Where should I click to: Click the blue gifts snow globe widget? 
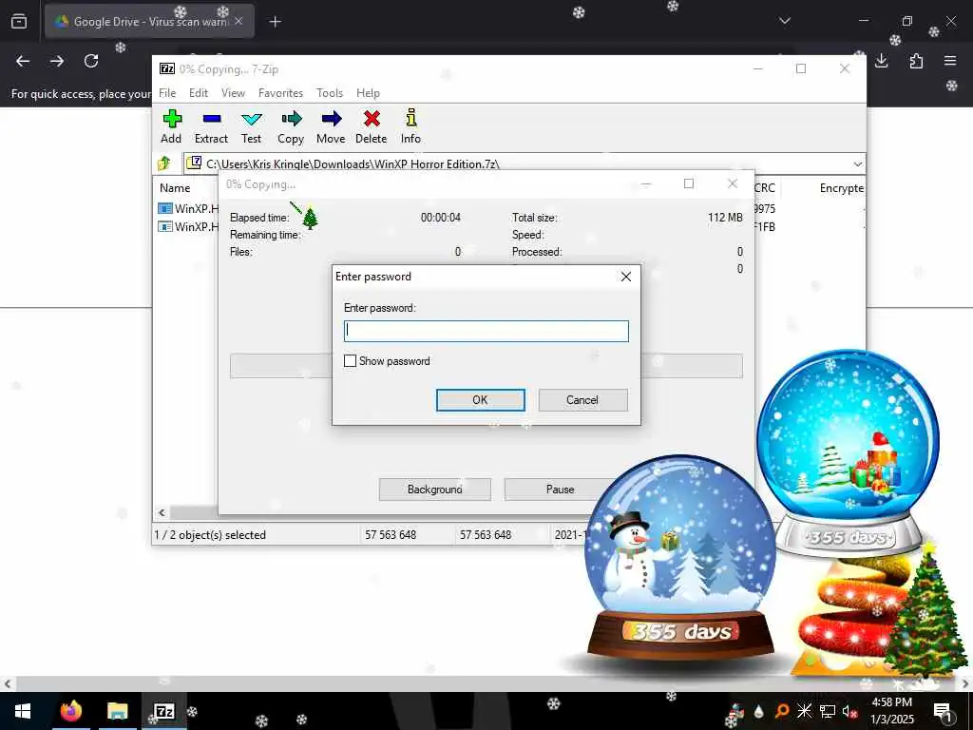click(848, 452)
